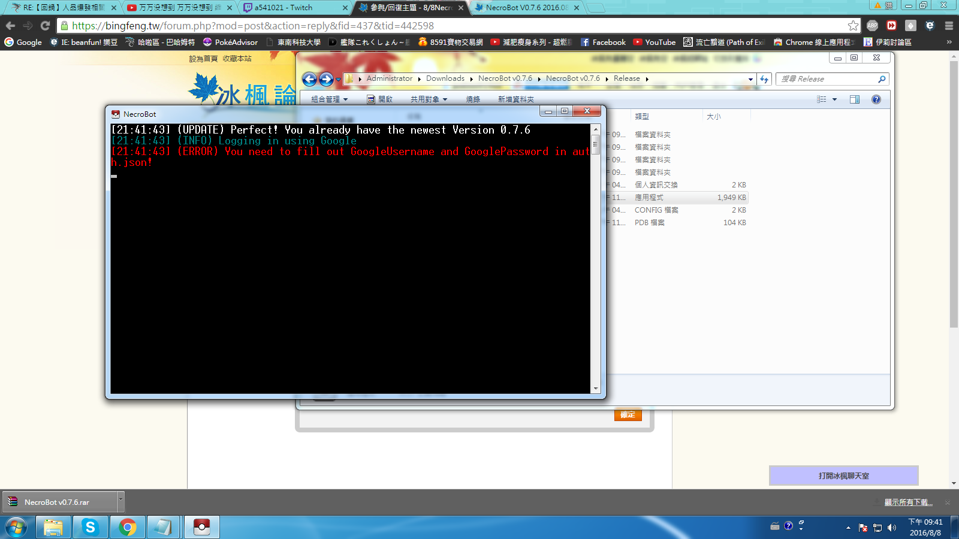Open the 8591寶物交易網 bookmark

451,43
